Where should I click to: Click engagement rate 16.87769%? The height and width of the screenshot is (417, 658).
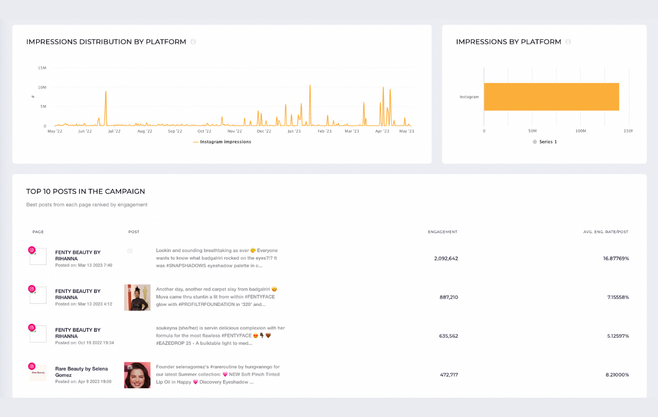[616, 259]
